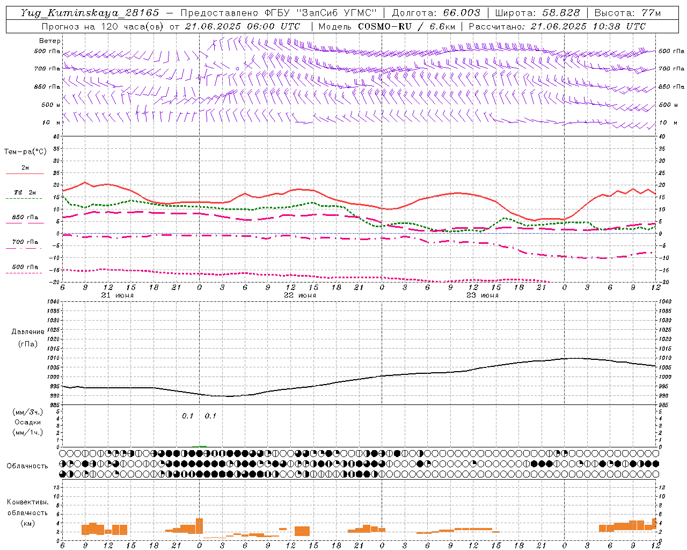Click the 'Давление' pressure panel label
This screenshot has height=550, width=687.
pyautogui.click(x=27, y=332)
